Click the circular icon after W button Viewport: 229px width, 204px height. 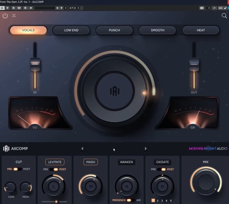coord(25,8)
